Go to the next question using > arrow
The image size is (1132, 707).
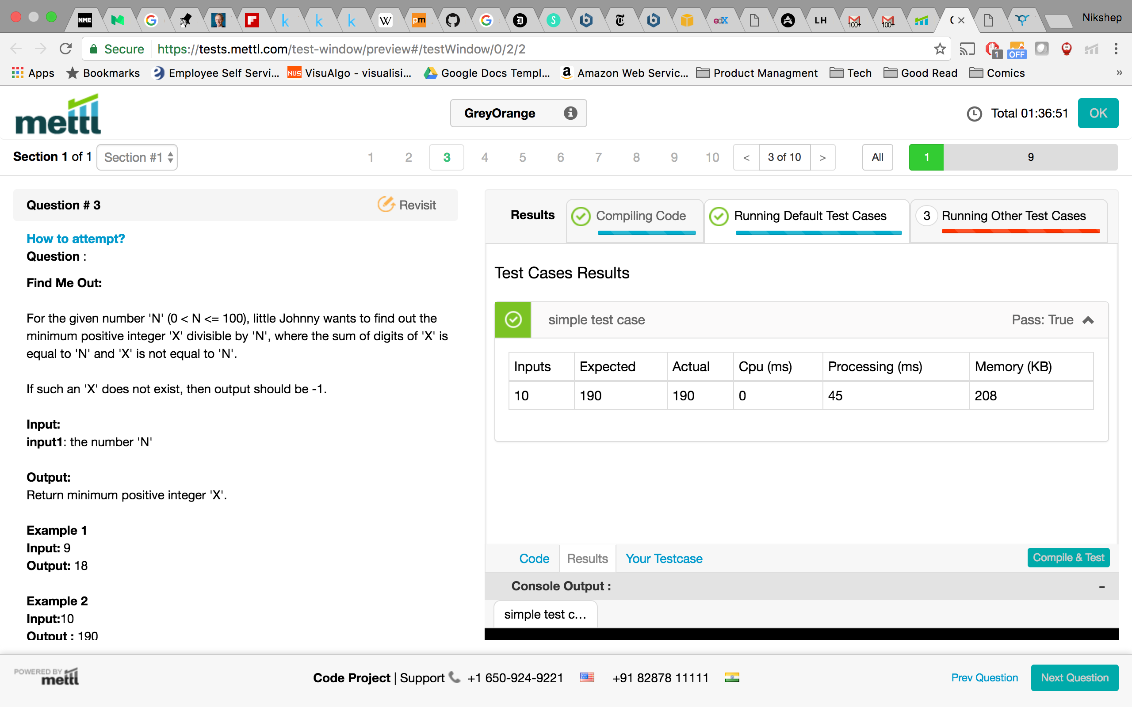click(x=823, y=158)
